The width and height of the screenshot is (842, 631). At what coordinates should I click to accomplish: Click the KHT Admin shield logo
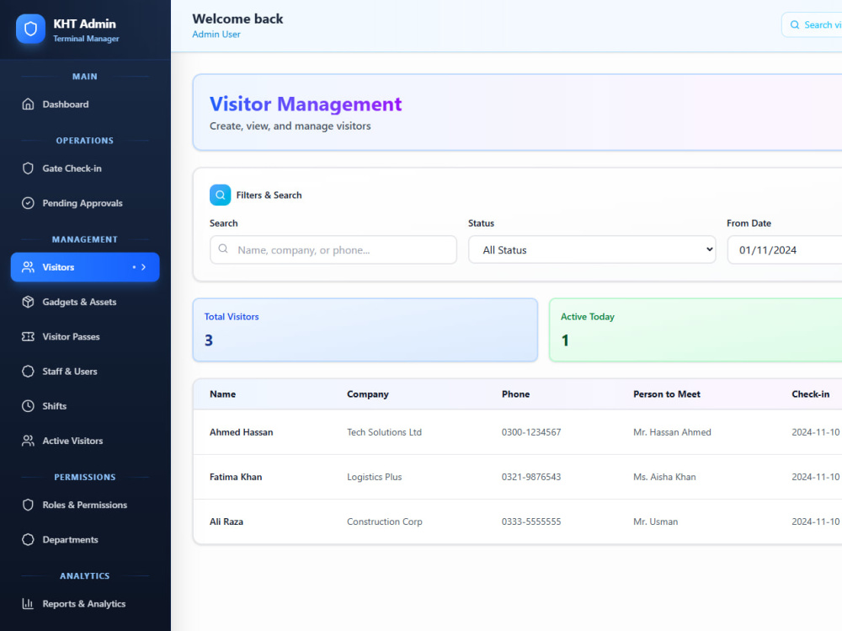point(30,29)
